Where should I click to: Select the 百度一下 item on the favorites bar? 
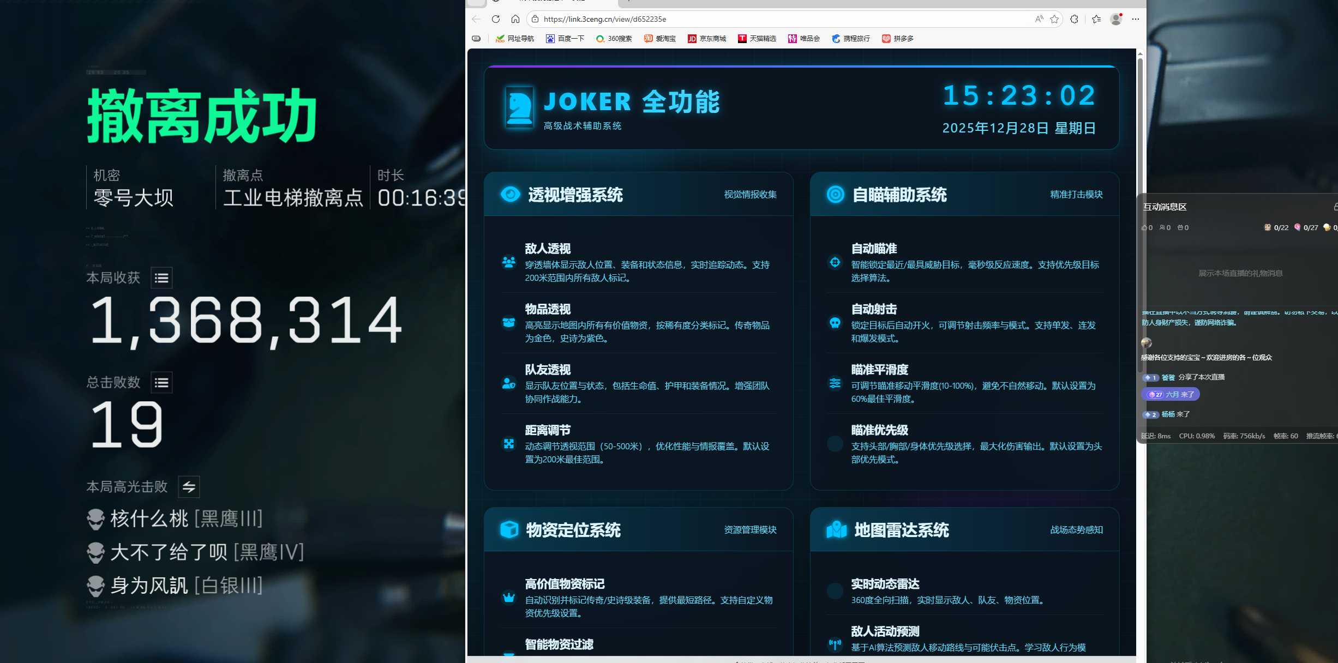(566, 38)
